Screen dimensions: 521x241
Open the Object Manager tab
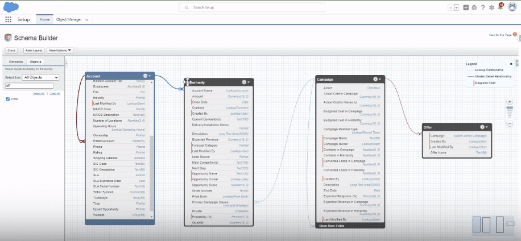click(x=69, y=19)
